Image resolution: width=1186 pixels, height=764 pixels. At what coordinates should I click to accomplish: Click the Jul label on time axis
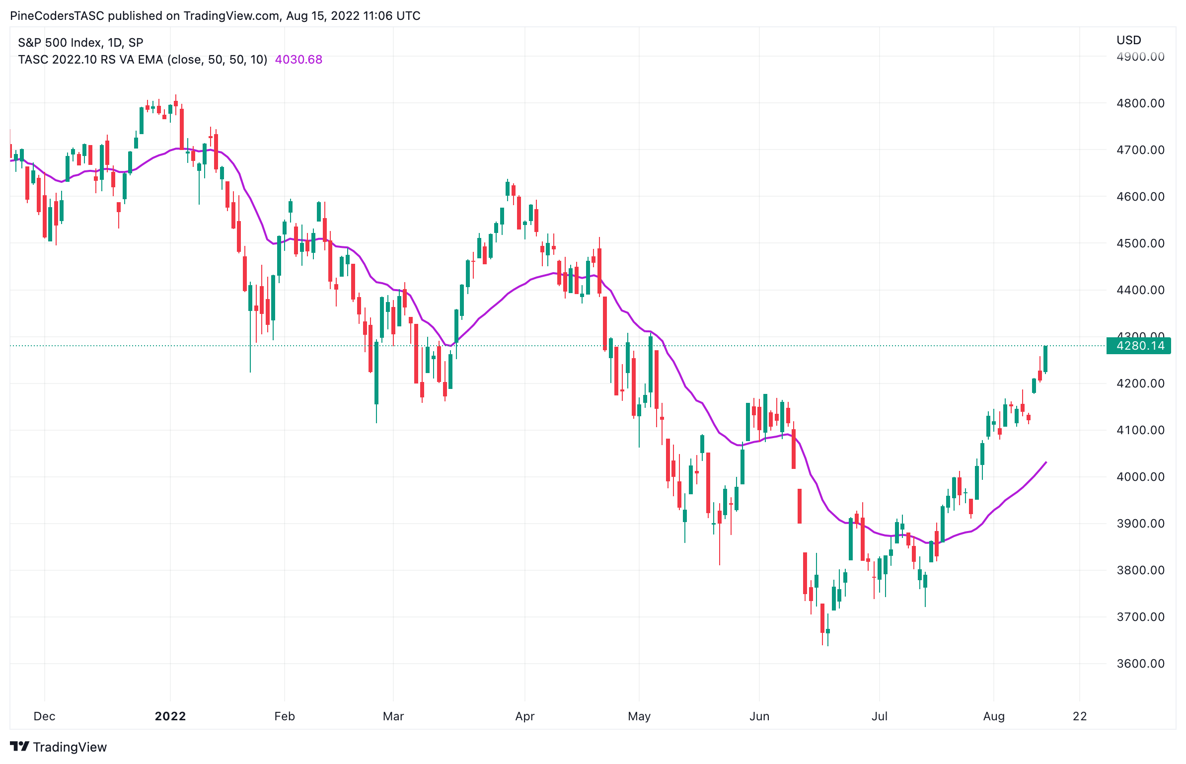pyautogui.click(x=880, y=716)
